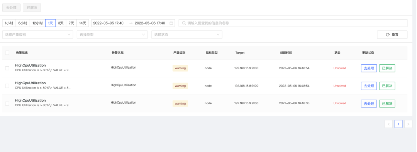Select the 3天 time range
This screenshot has height=152, width=417.
click(x=61, y=23)
